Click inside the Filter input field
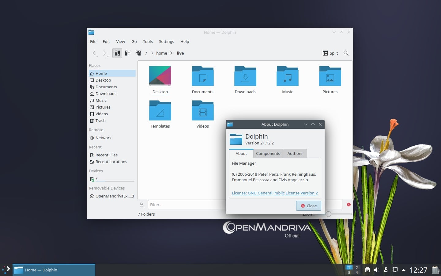Screen dimensions: 441x276 184,205
